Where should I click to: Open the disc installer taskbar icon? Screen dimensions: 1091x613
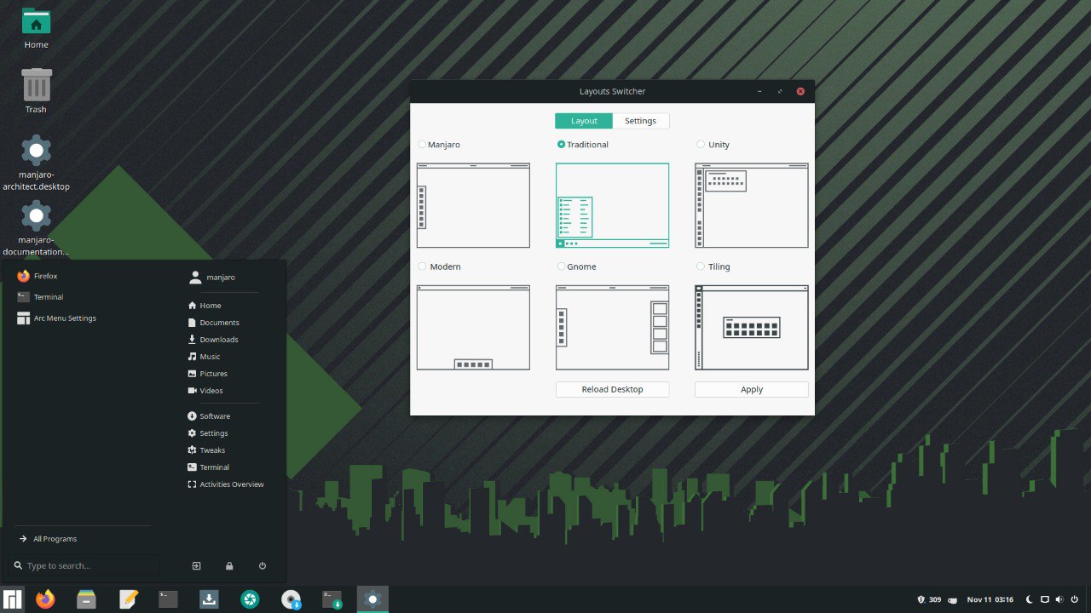(292, 599)
